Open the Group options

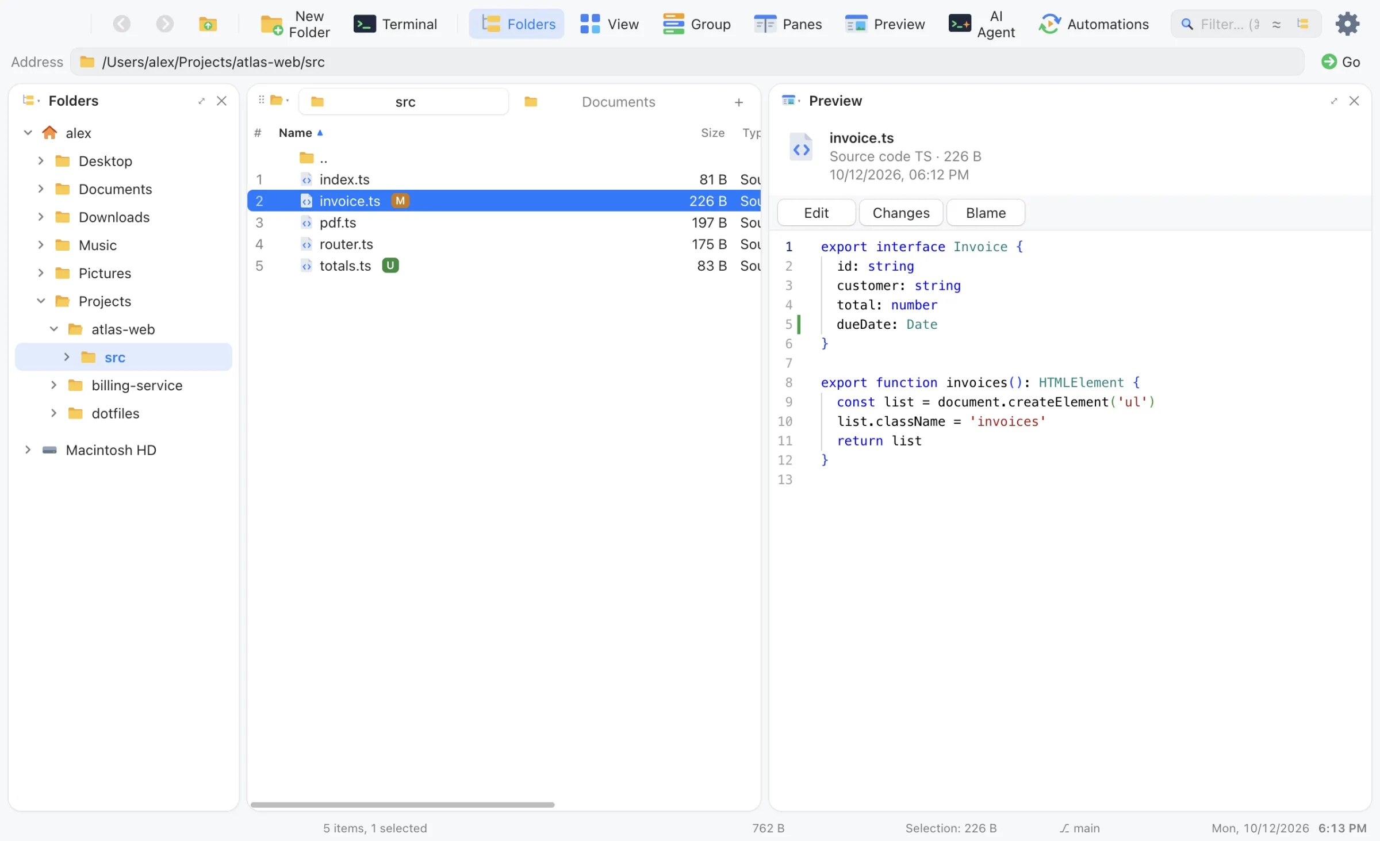(697, 24)
